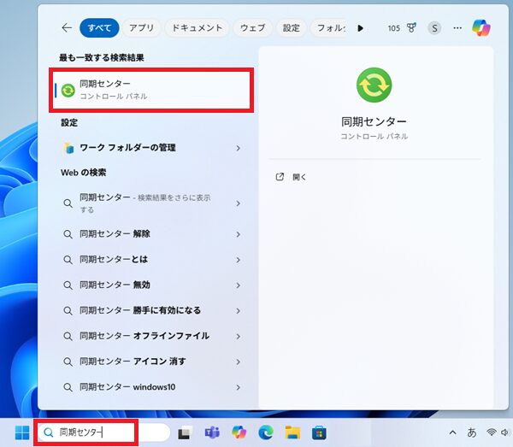Click search icon beside 同期センターとは
This screenshot has height=447, width=513.
point(68,260)
